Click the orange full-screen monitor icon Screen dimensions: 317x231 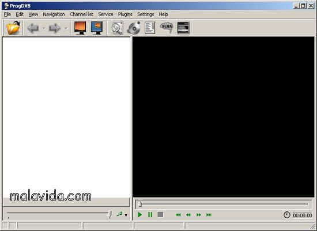(x=80, y=28)
